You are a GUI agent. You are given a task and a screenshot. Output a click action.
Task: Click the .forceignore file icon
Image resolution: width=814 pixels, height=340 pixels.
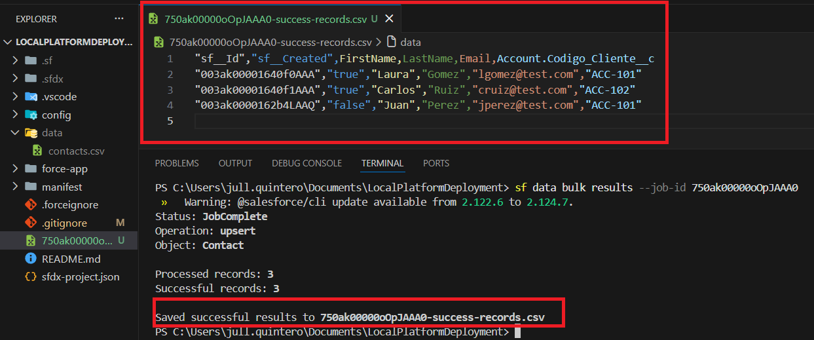point(31,204)
